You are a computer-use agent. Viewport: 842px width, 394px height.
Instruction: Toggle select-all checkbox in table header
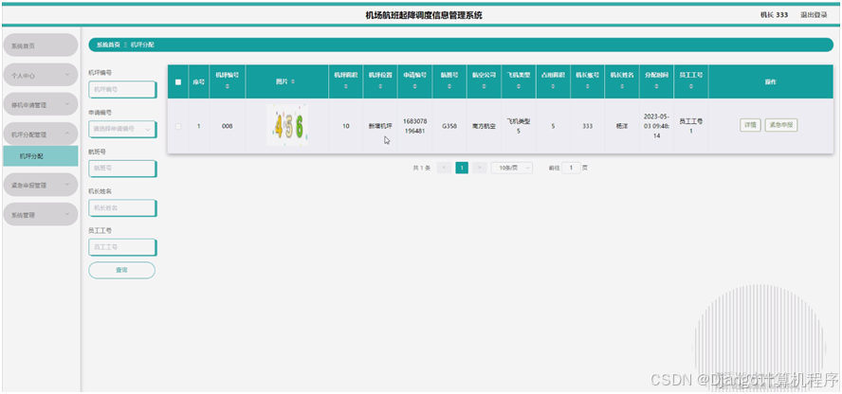(x=178, y=82)
